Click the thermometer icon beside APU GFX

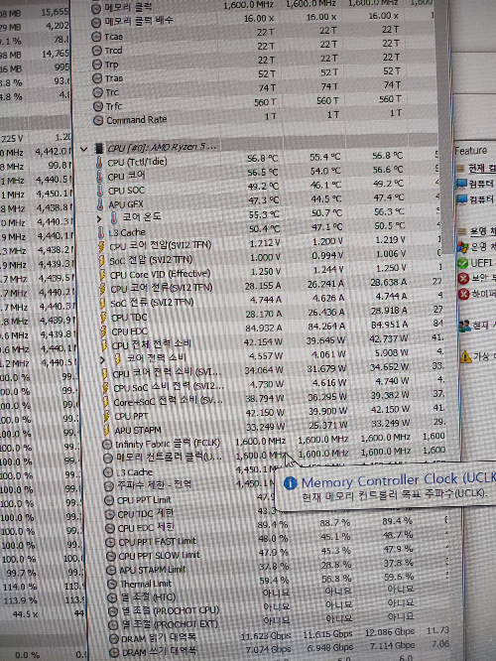coord(100,204)
